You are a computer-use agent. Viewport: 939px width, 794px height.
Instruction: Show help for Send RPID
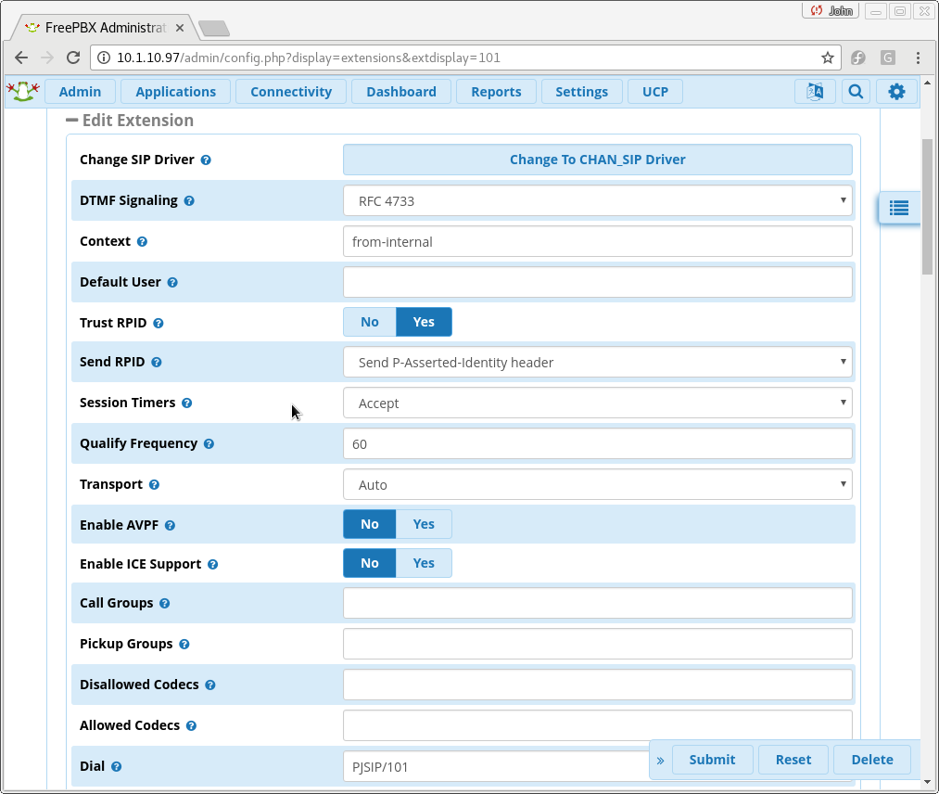pos(157,362)
